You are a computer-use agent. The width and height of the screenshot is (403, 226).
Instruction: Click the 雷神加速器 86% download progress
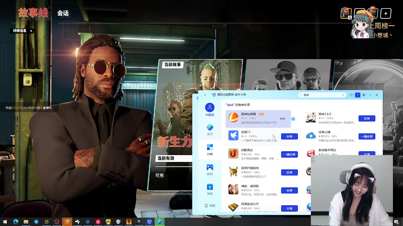pyautogui.click(x=282, y=119)
